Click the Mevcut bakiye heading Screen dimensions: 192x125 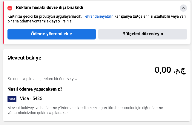(24, 58)
